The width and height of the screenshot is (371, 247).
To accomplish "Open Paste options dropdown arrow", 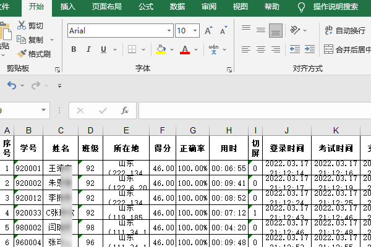I will click(3, 55).
